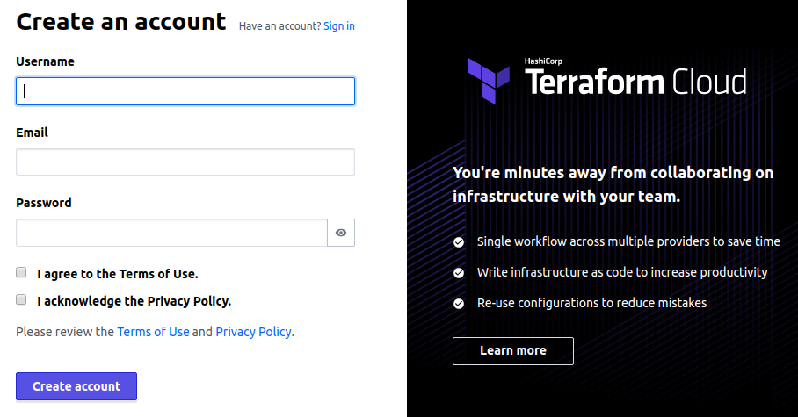Check the 'I agree to the Terms of Use' checkbox
798x417 pixels.
(x=22, y=273)
